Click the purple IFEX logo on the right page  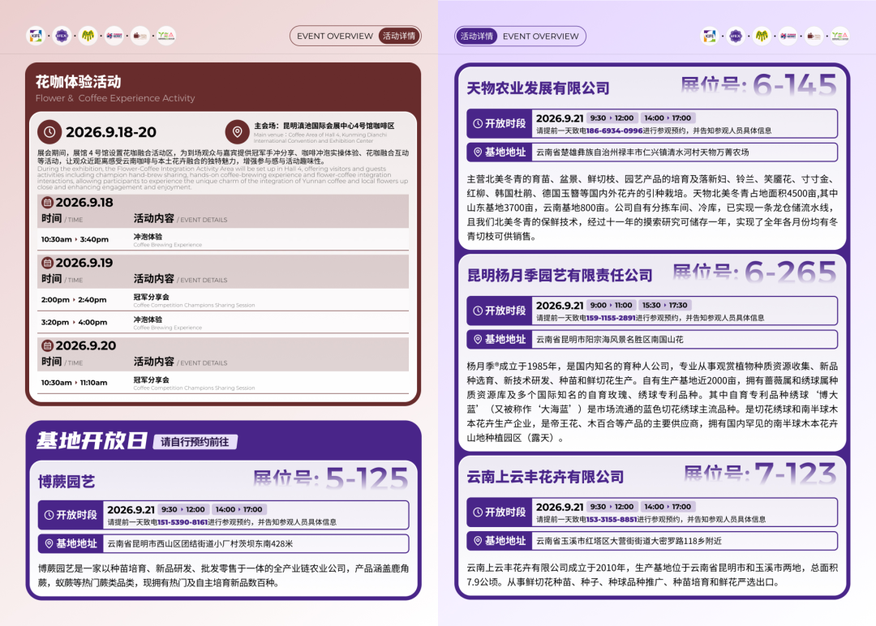click(x=736, y=36)
